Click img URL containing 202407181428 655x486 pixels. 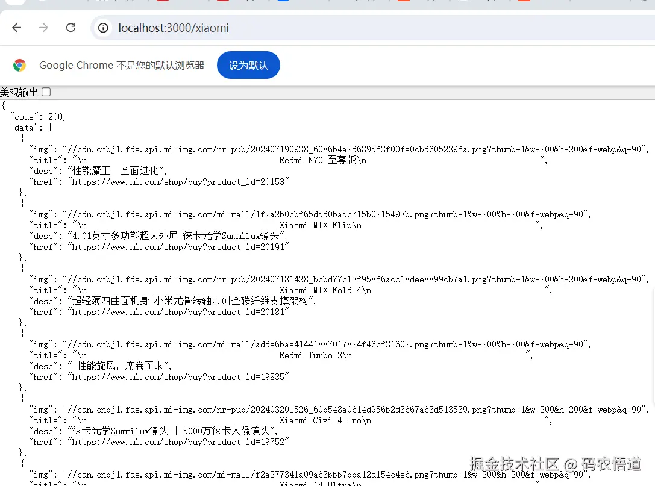pos(355,280)
